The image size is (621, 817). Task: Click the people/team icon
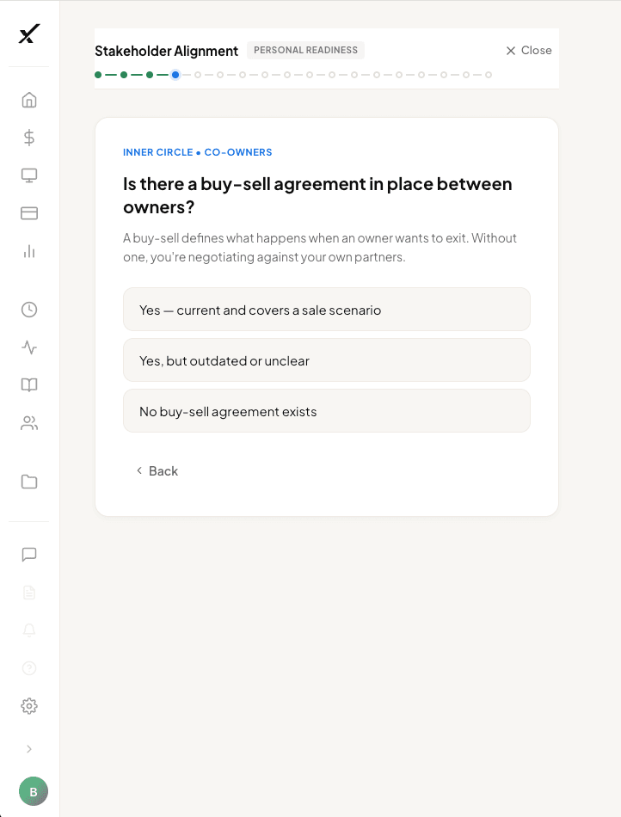click(x=28, y=423)
